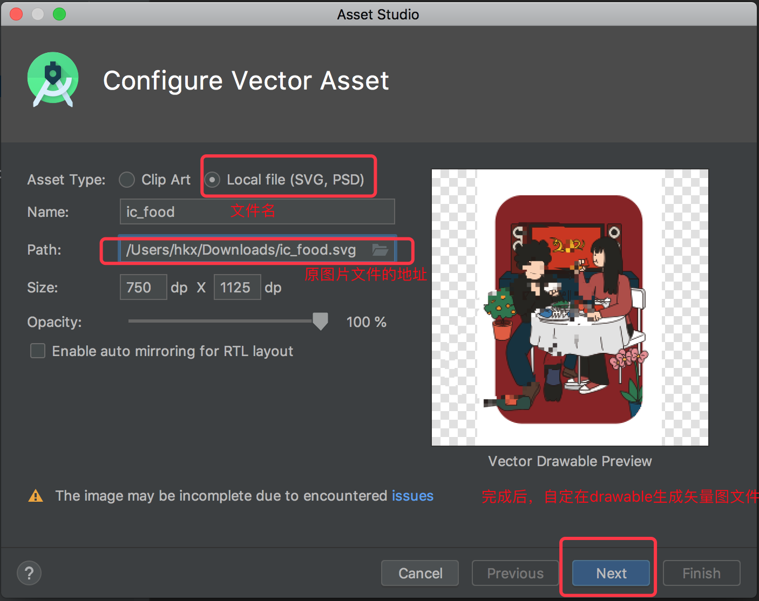The image size is (759, 601).
Task: Click the 1125 dp height field
Action: pos(237,287)
